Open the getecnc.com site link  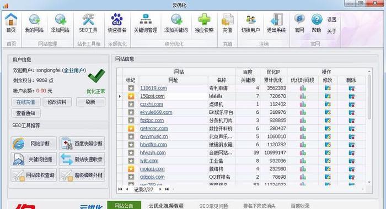click(x=154, y=129)
